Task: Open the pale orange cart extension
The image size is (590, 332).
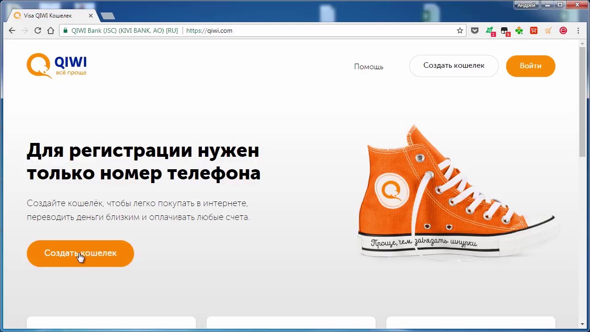Action: tap(549, 30)
